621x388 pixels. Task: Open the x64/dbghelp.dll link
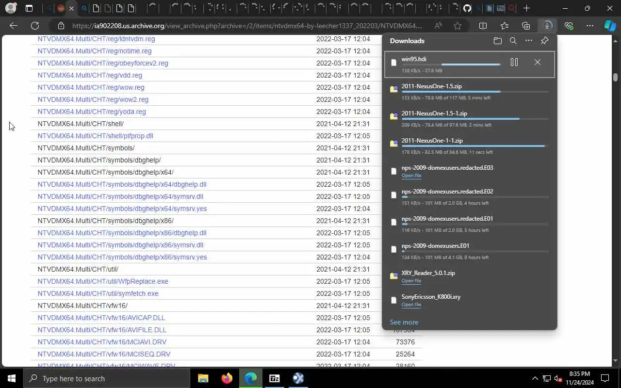click(122, 184)
